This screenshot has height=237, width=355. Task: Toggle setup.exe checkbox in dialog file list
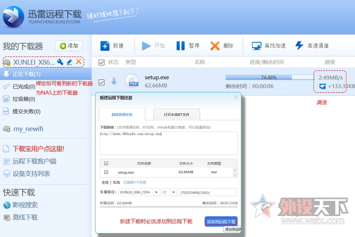[106, 172]
